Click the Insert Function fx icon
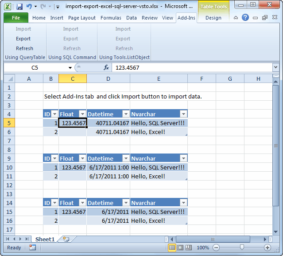283x256 pixels. point(106,67)
